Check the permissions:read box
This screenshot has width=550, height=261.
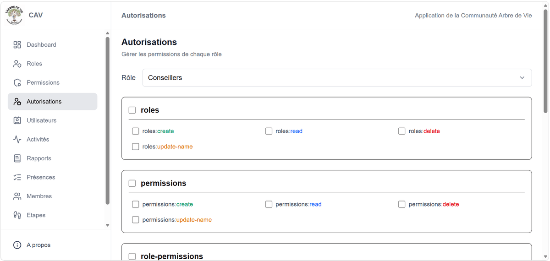click(x=269, y=204)
